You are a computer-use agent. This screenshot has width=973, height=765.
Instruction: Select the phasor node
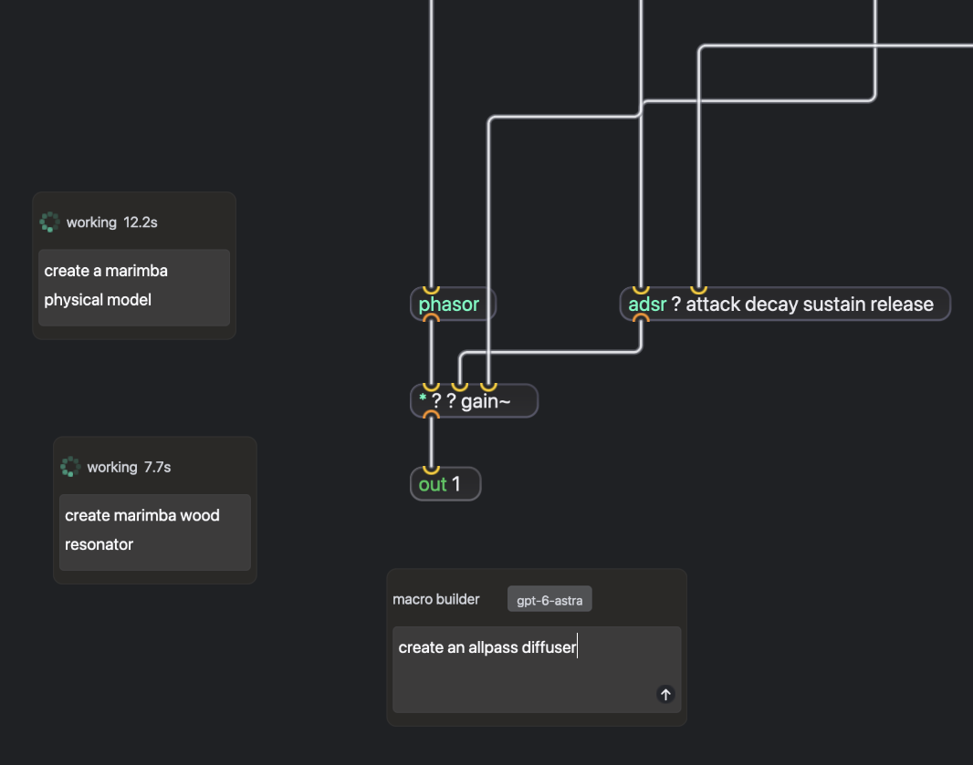[453, 305]
